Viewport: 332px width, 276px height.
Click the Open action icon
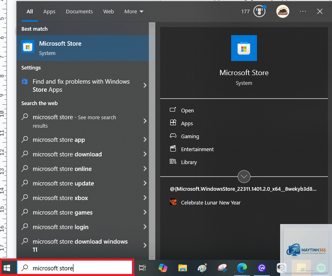point(173,110)
